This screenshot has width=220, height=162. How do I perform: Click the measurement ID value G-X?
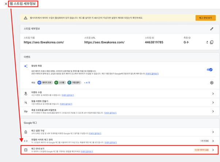point(186,42)
